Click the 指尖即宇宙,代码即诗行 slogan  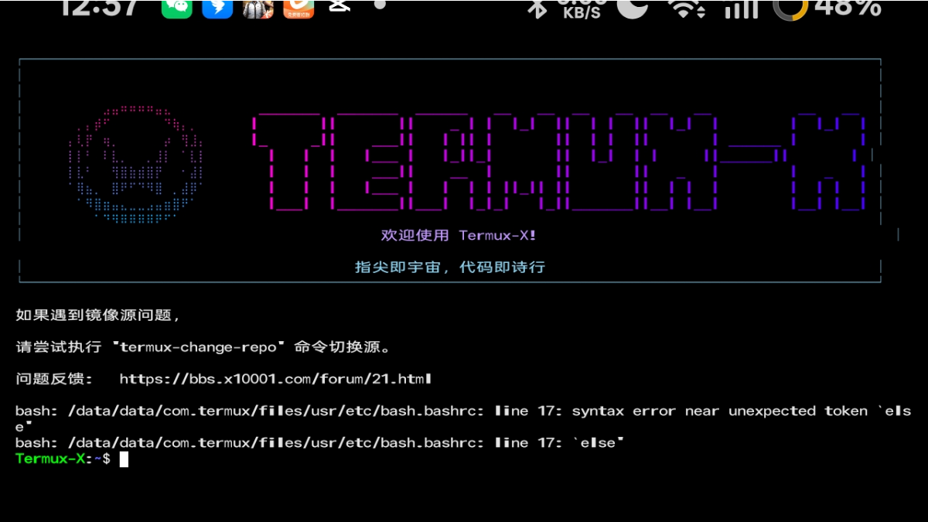(x=450, y=267)
